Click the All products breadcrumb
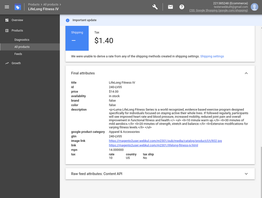This screenshot has height=198, width=262. point(51,5)
